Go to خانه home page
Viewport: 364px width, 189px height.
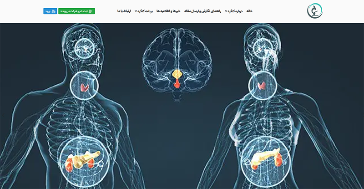(x=249, y=11)
